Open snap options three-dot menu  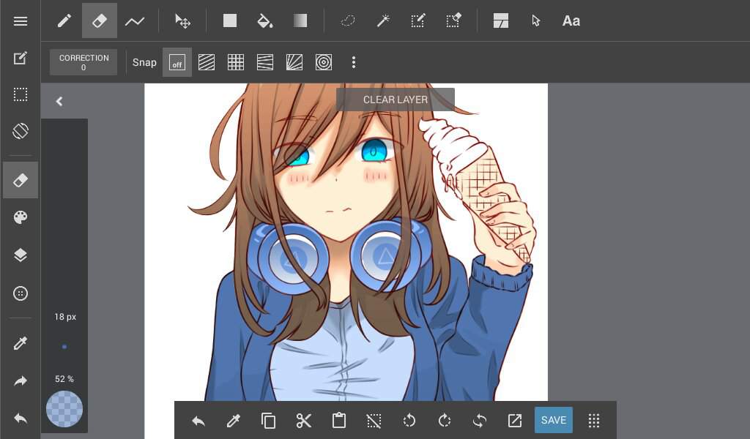coord(354,62)
